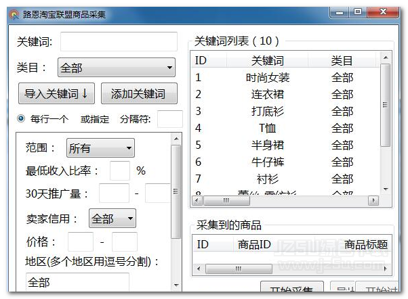Screen dimensions: 408x299
Task: Click the 价格 maximum input field
Action: (125, 242)
